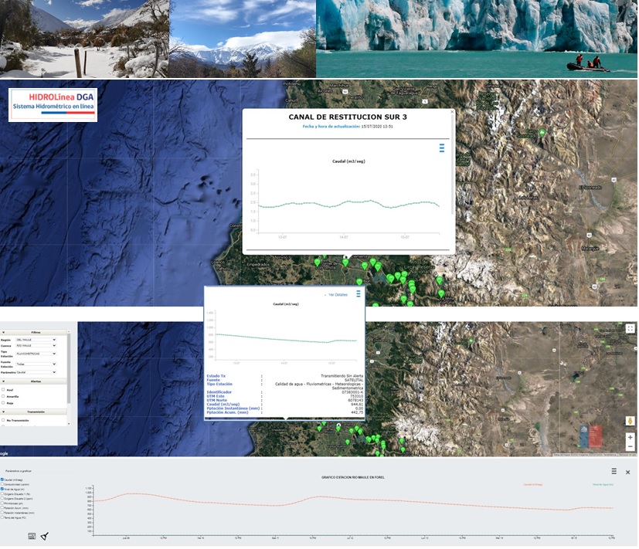
Task: Click the HIDROLínea DGA logo
Action: 53,105
